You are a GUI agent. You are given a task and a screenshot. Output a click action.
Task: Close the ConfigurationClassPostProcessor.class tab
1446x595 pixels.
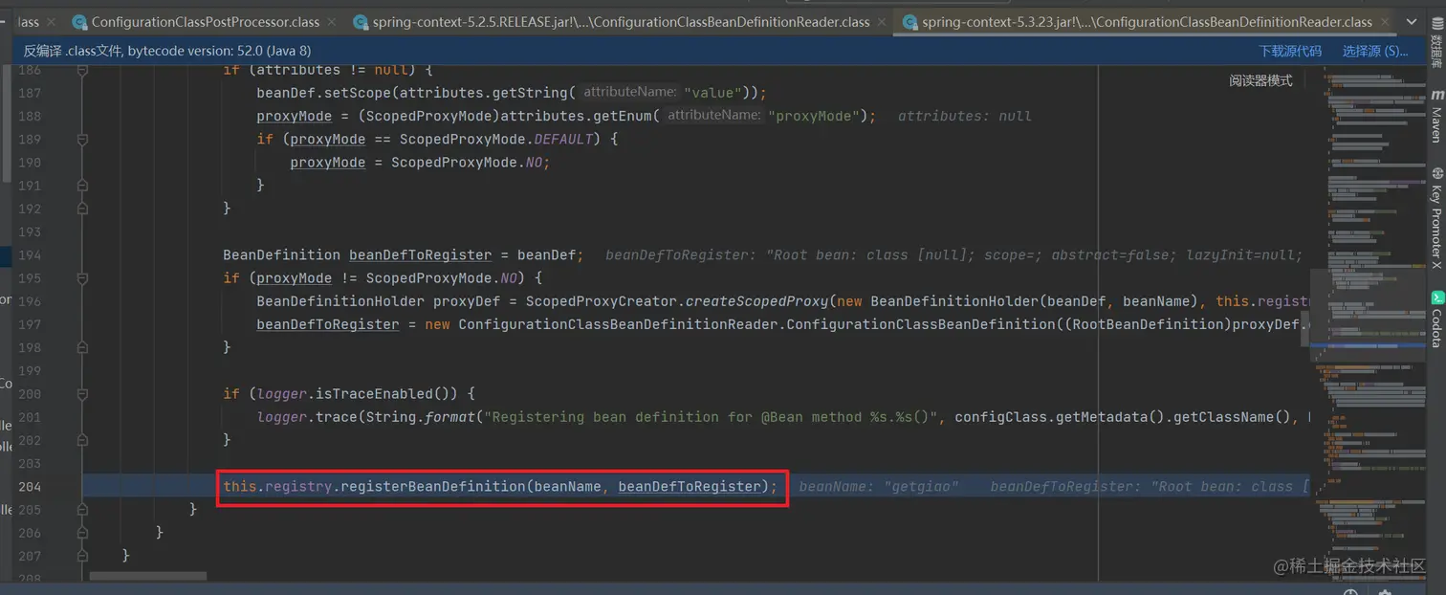(331, 21)
